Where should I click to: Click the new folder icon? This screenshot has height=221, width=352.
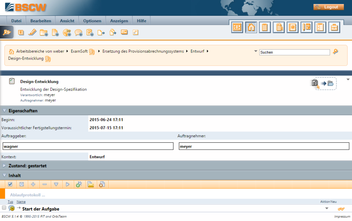(x=44, y=33)
